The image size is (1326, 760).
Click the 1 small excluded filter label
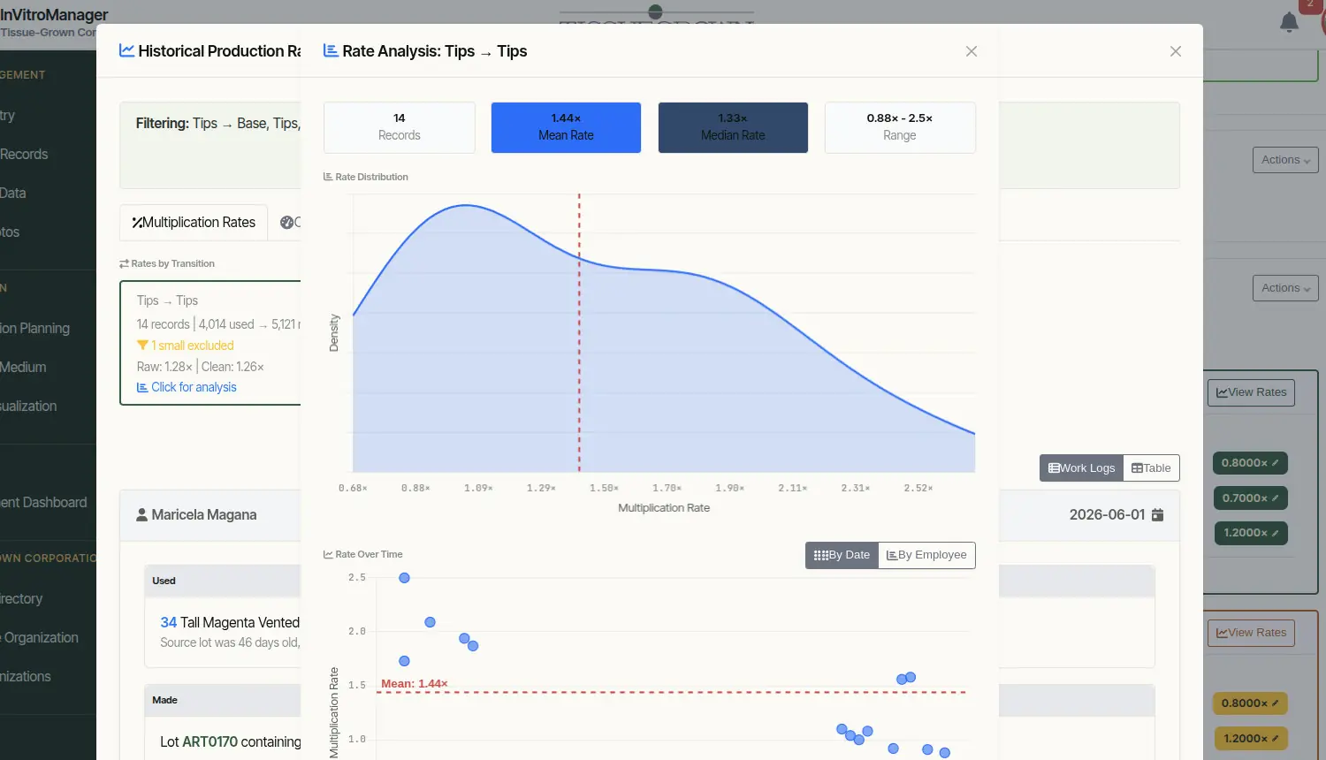tap(186, 346)
